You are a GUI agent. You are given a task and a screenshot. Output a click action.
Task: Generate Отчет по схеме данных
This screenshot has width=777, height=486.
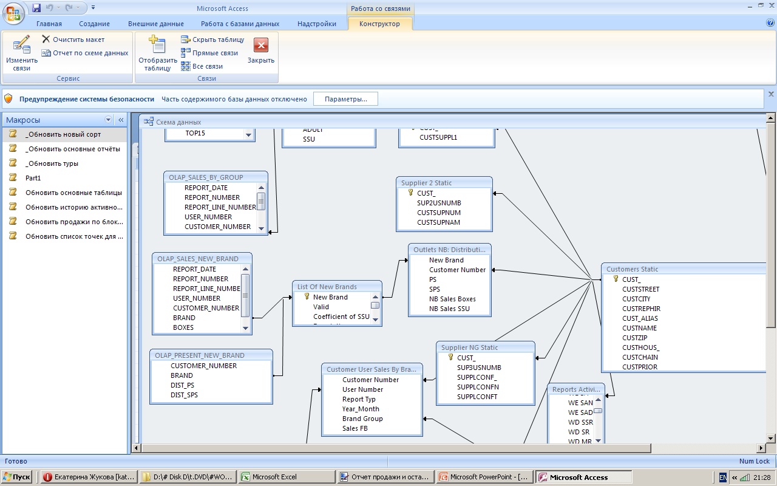[85, 53]
